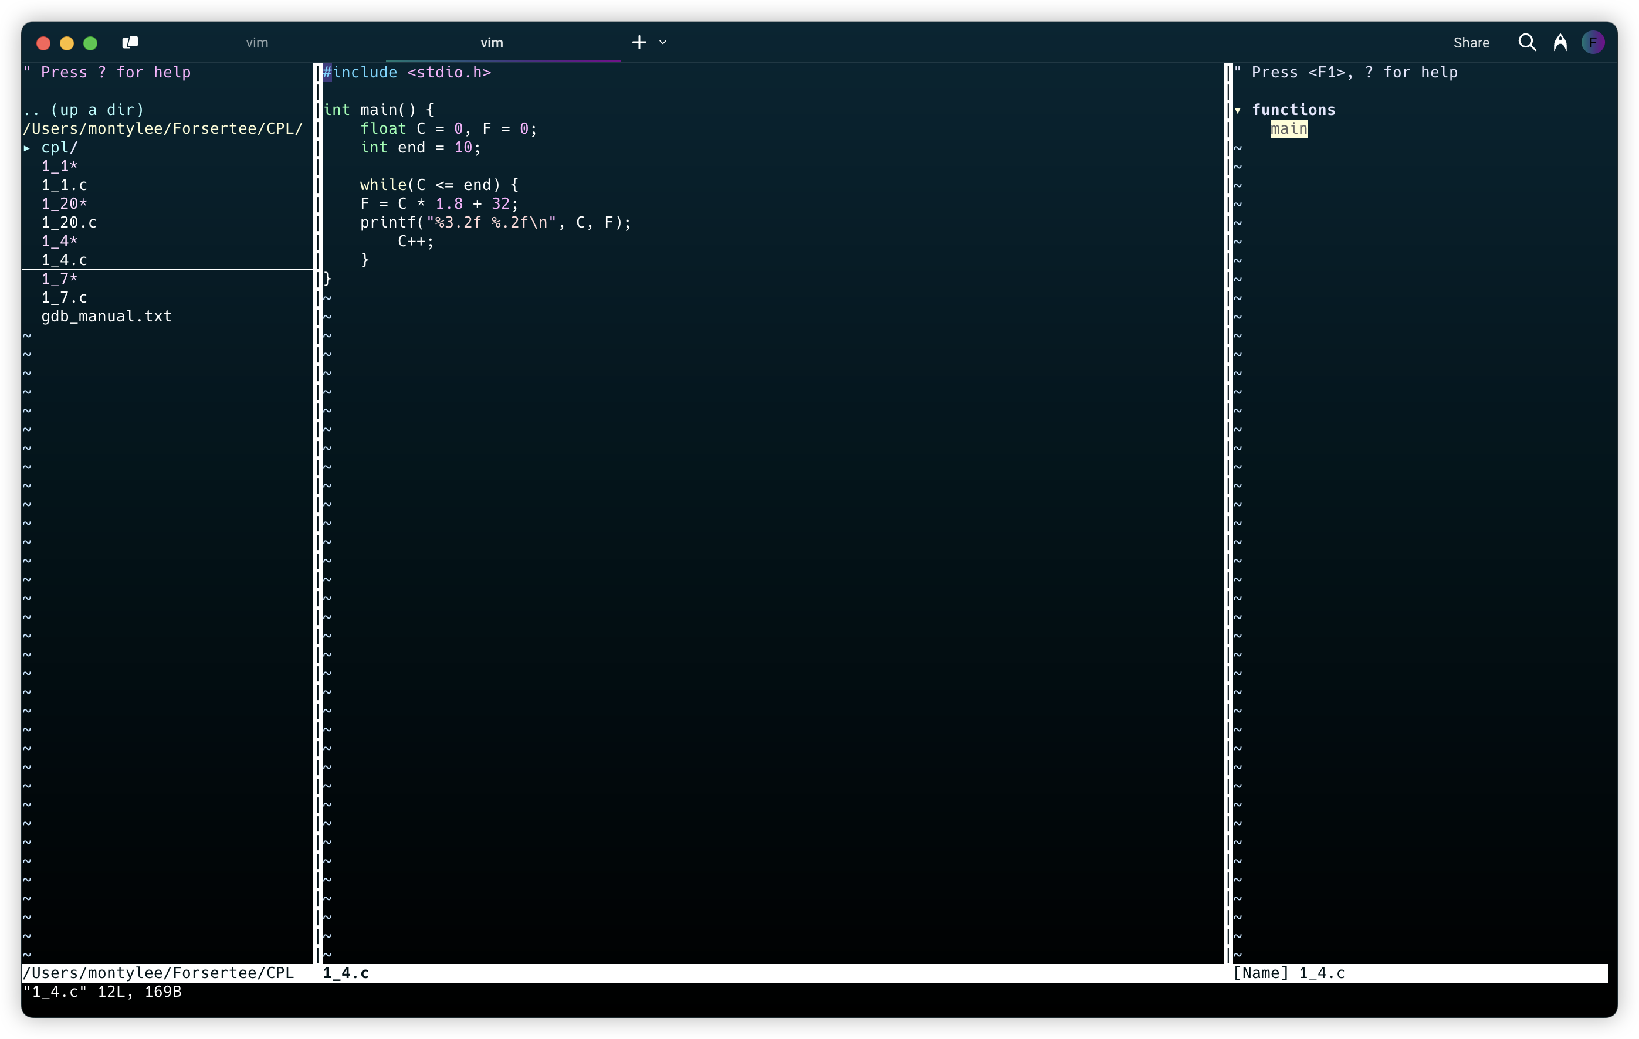Place cursor on #include <stdio.h> line
Image resolution: width=1639 pixels, height=1039 pixels.
[x=407, y=72]
